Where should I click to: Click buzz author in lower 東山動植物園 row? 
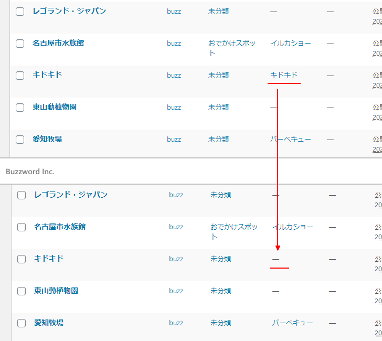click(x=176, y=291)
